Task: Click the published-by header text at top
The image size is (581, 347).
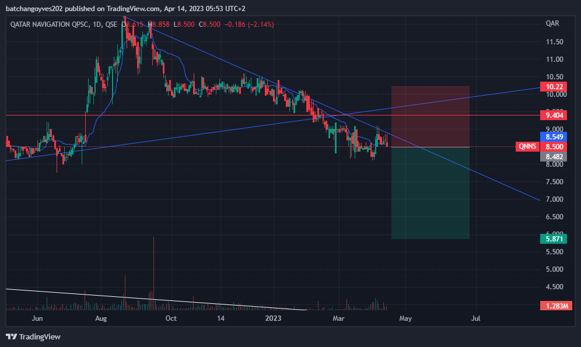Action: (x=125, y=9)
